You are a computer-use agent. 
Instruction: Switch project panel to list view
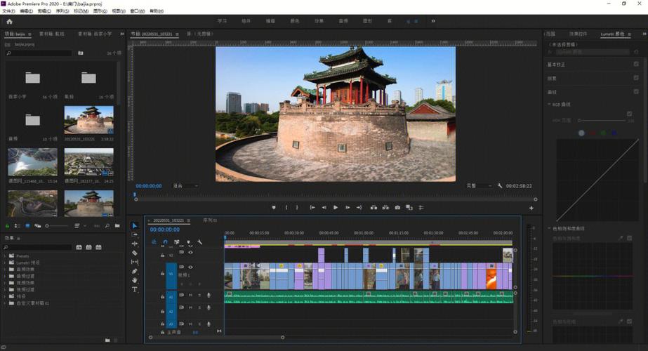point(18,226)
